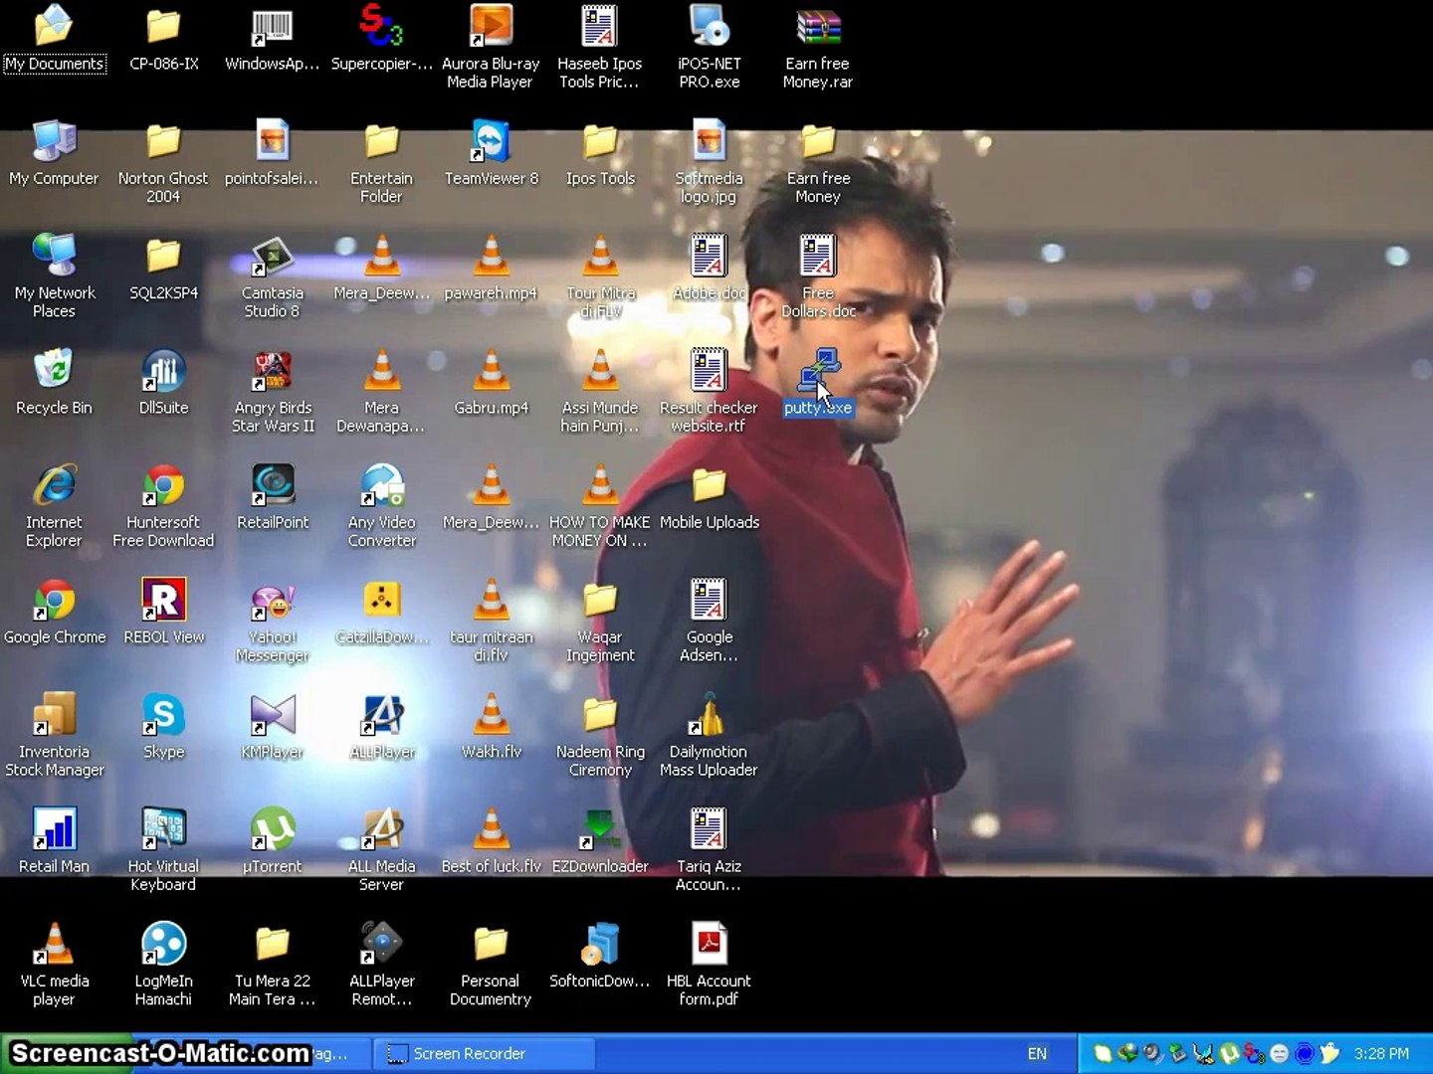Select the µTorrent shortcut icon
This screenshot has height=1074, width=1433.
(272, 830)
